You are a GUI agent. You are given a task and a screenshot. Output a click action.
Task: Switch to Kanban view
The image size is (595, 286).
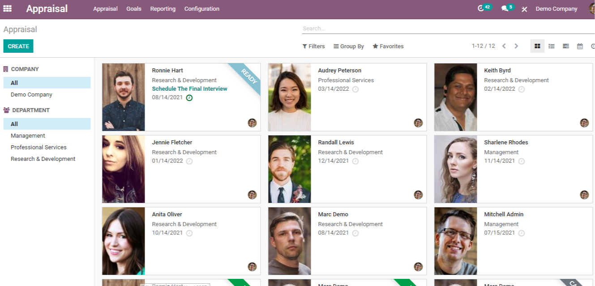[537, 46]
